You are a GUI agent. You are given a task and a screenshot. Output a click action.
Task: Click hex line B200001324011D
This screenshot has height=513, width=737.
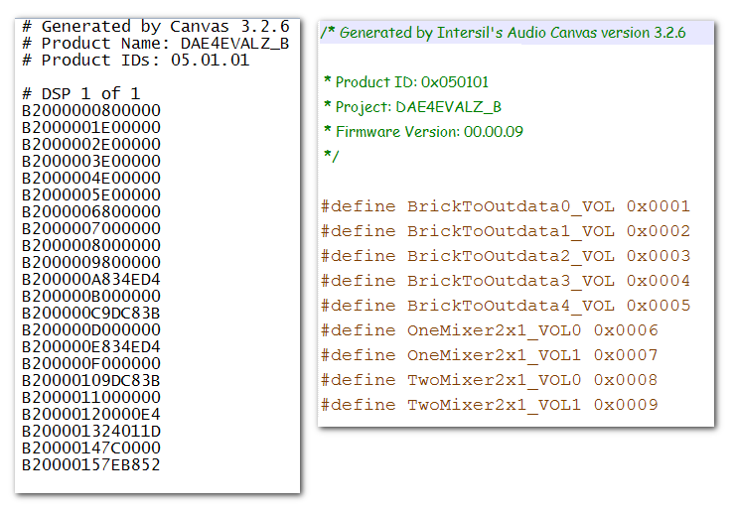(90, 431)
